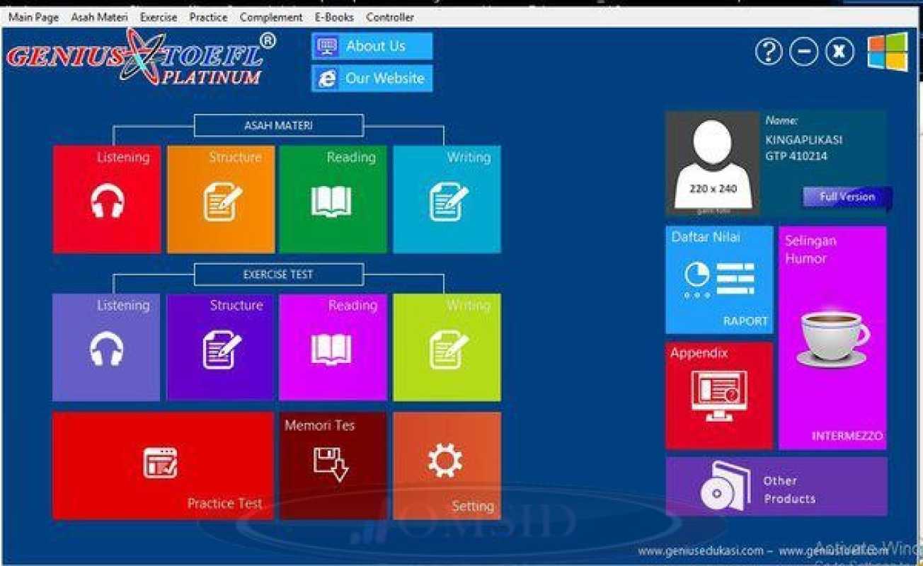Open the E-Books menu
Image resolution: width=923 pixels, height=566 pixels.
334,17
